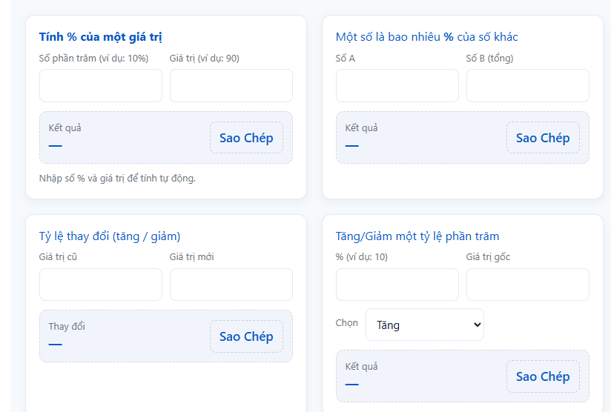This screenshot has width=611, height=412.
Task: Click the 'Tăng/Giảm một tỷ lệ phần trăm' heading
Action: 417,236
